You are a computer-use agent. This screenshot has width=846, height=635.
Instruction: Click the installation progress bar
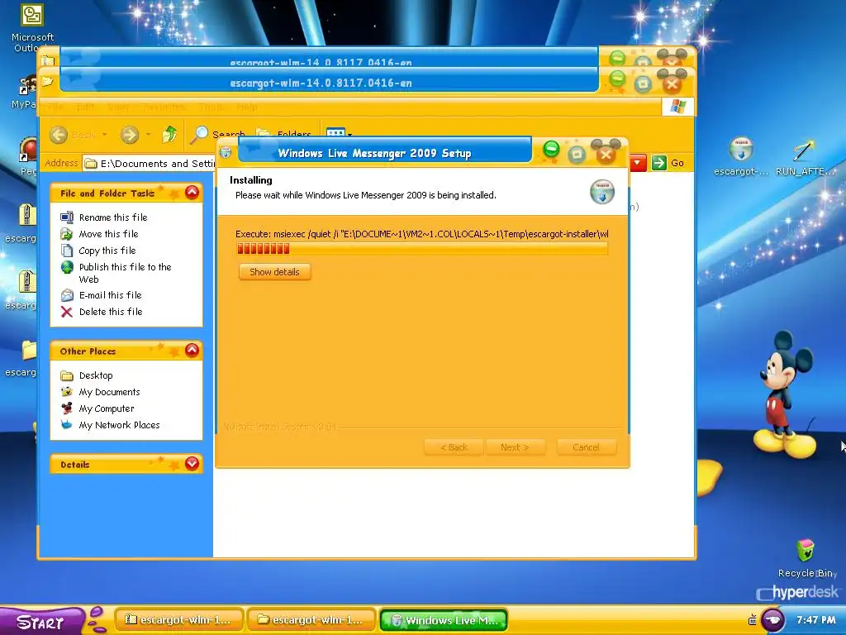tap(422, 248)
